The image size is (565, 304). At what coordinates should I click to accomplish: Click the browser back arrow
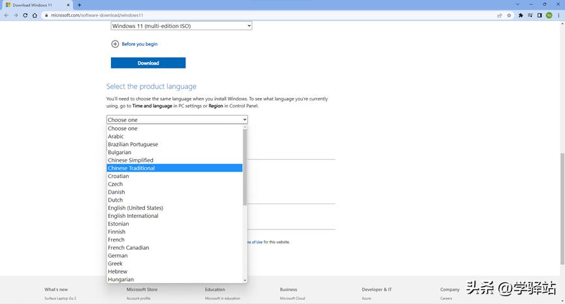[x=6, y=16]
